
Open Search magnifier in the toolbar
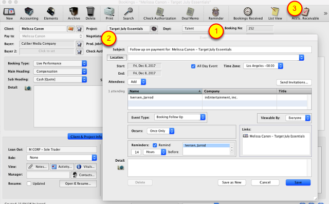(128, 11)
